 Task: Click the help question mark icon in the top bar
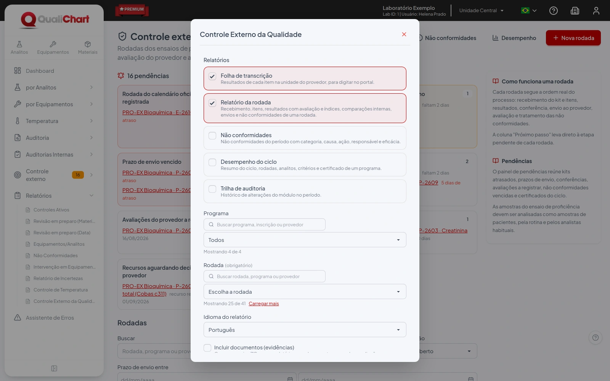tap(554, 11)
